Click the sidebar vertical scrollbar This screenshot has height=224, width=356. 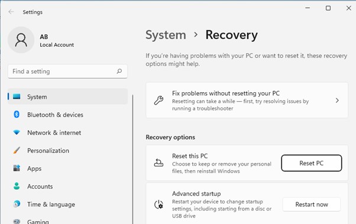[x=132, y=159]
